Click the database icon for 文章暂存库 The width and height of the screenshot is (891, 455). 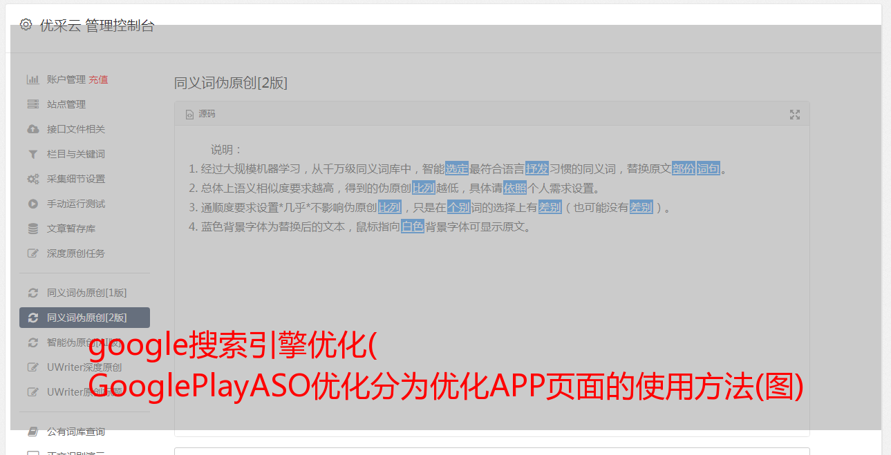point(32,229)
